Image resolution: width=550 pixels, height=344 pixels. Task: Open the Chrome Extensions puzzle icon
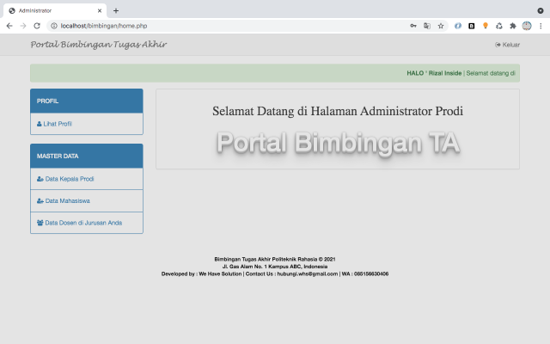click(513, 26)
